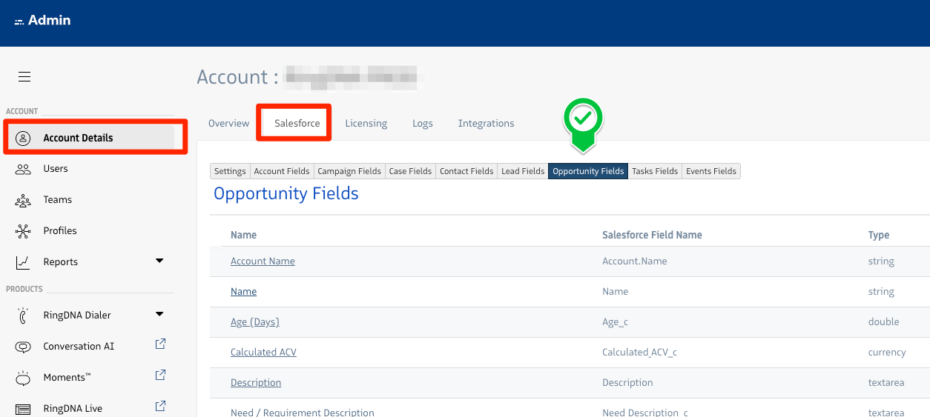Click the Profiles network icon
The height and width of the screenshot is (417, 930).
click(23, 231)
